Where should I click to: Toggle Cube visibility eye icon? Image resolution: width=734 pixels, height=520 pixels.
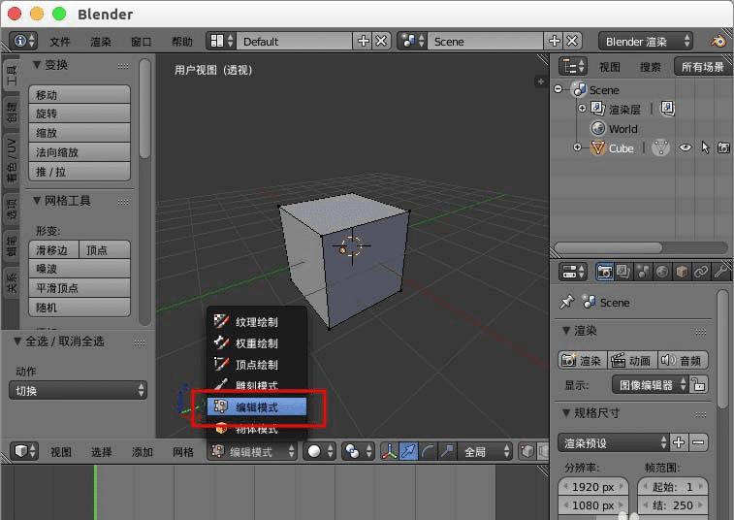click(685, 148)
